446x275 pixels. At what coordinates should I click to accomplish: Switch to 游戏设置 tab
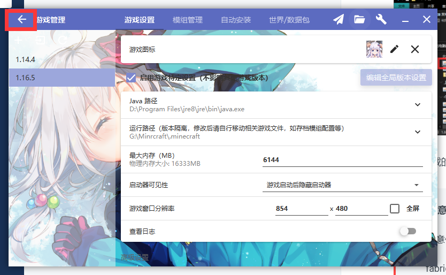[x=140, y=20]
